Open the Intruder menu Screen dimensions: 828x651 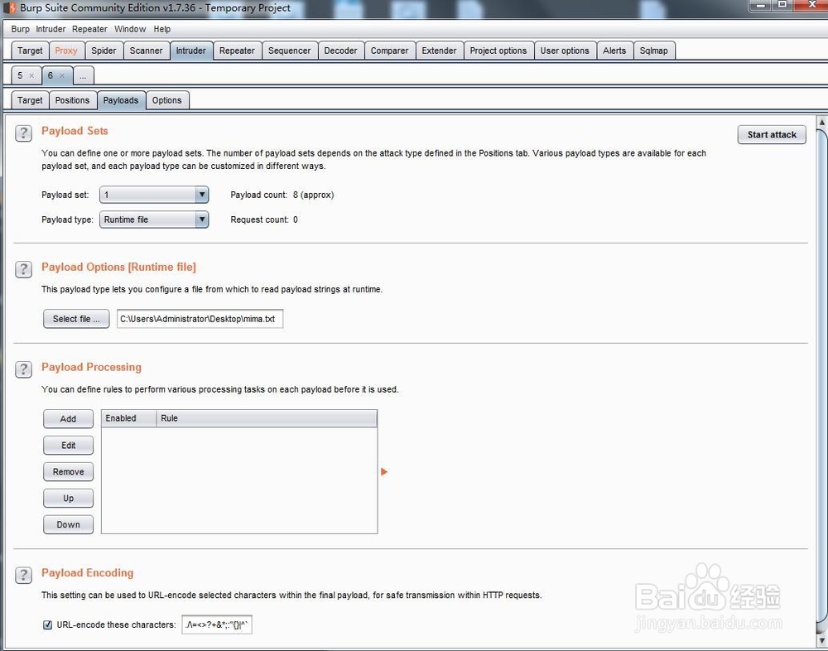click(x=51, y=29)
